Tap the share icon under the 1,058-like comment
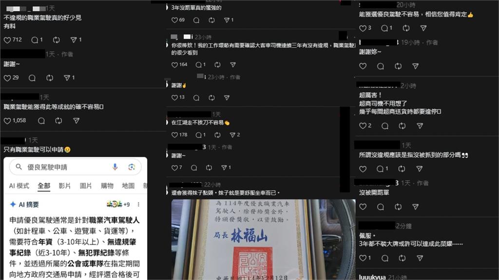 76,121
